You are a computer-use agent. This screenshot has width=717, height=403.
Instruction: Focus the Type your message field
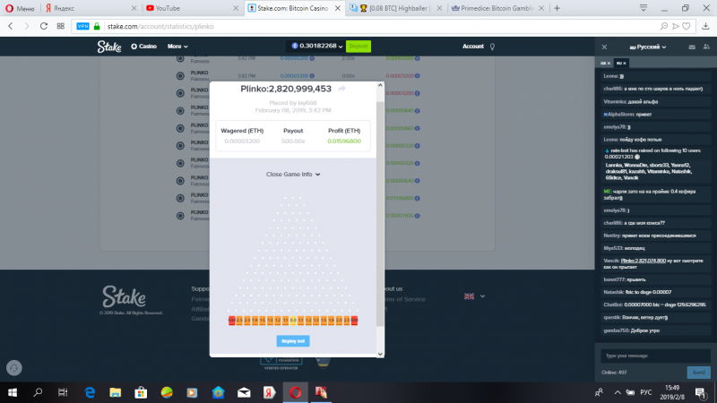coord(655,356)
